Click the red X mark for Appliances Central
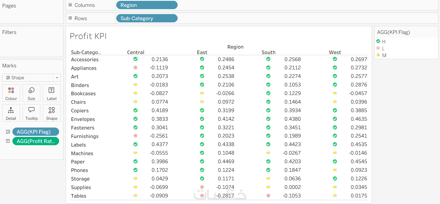Viewport: 440px width, 204px height. (136, 68)
